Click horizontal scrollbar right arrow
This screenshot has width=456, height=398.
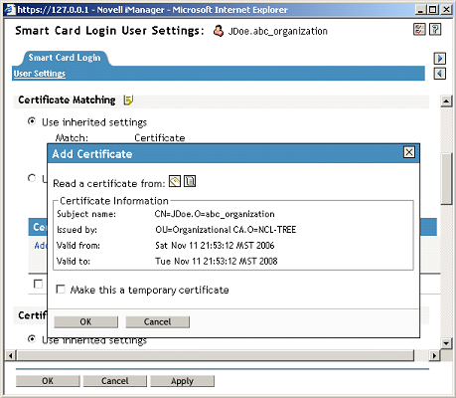(x=434, y=356)
